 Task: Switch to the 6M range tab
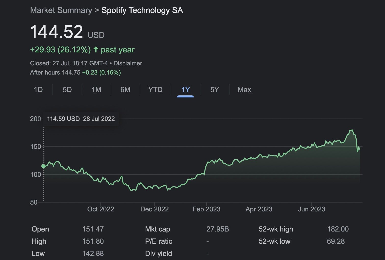pos(125,90)
